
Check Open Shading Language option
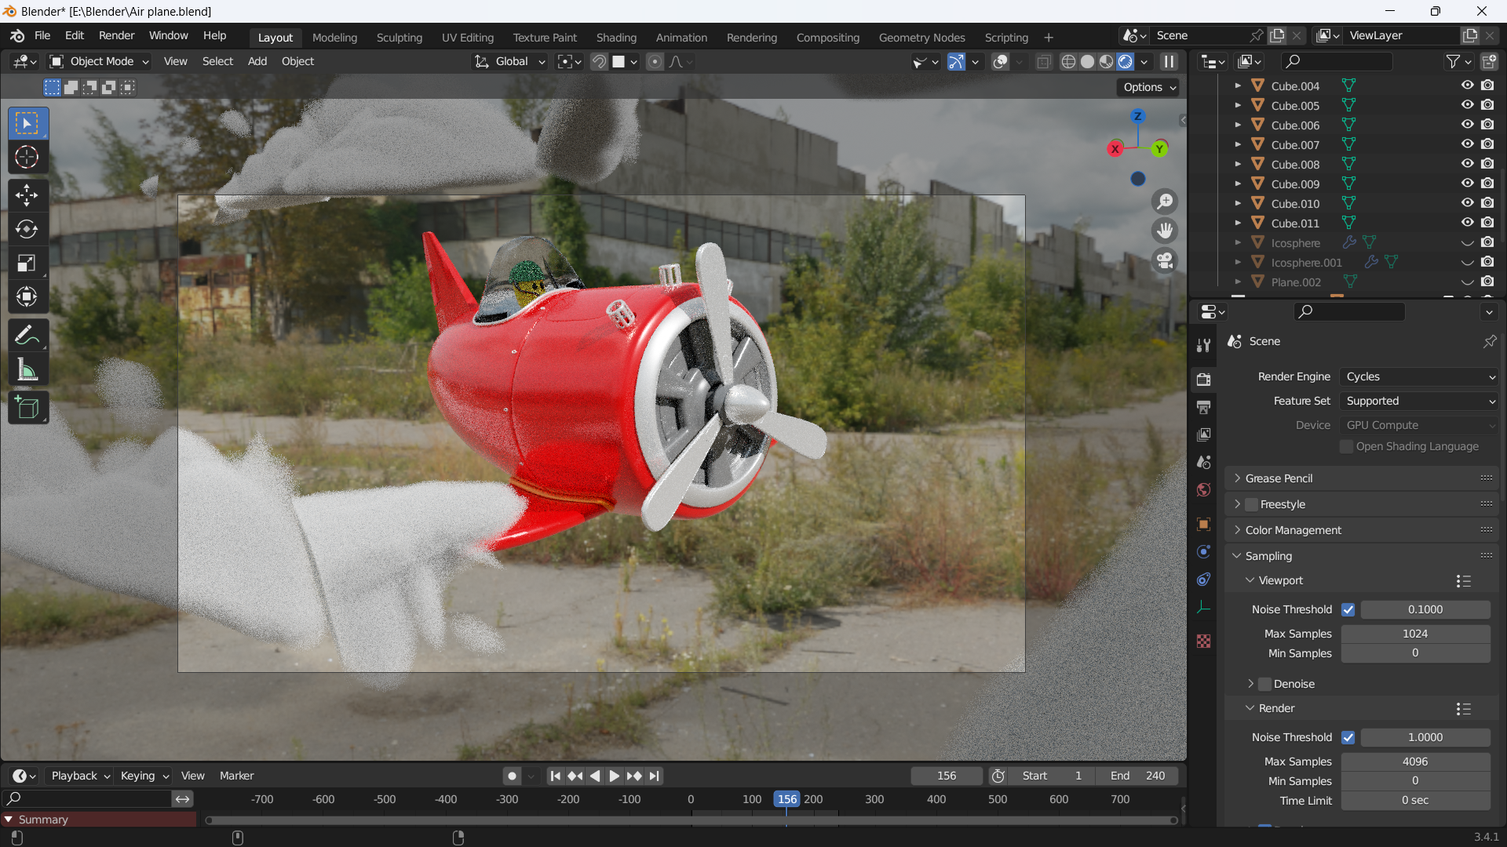pyautogui.click(x=1346, y=446)
